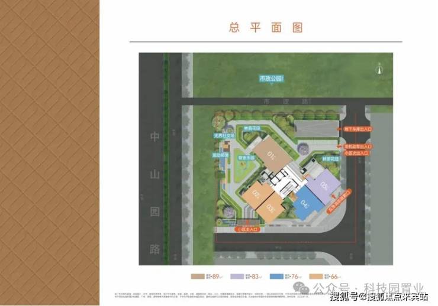This screenshot has height=306, width=438.
Task: Click the 小区主入口 orange label
Action: point(247,229)
